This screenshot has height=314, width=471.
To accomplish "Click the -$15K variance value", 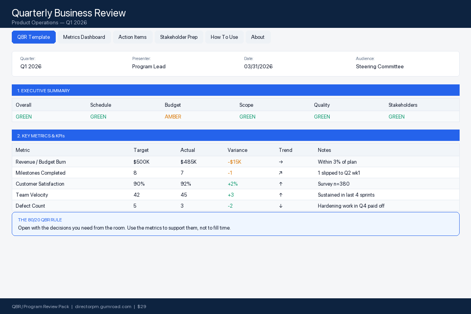I will click(234, 162).
